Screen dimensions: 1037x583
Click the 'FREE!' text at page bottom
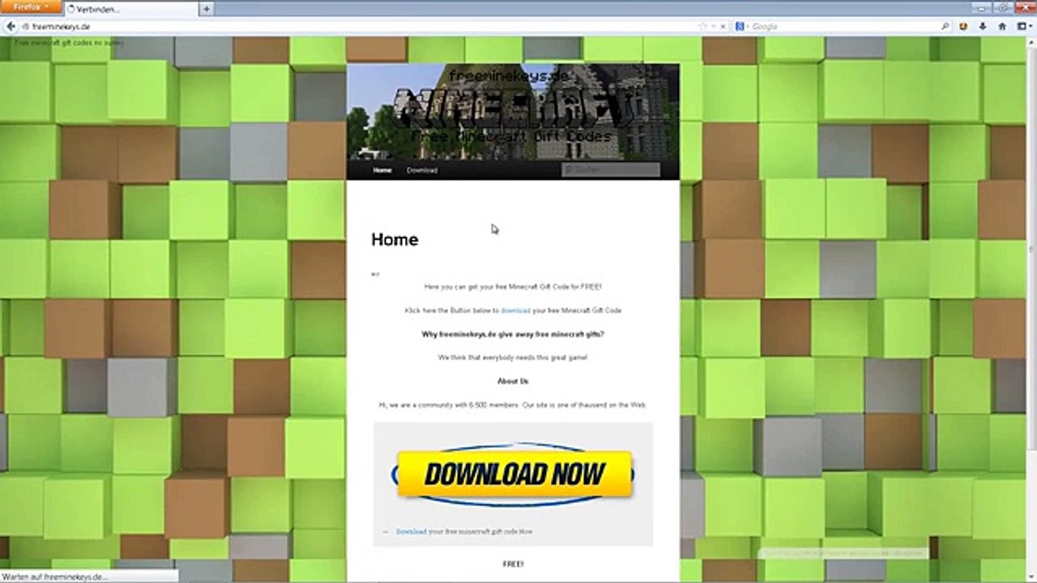point(513,564)
